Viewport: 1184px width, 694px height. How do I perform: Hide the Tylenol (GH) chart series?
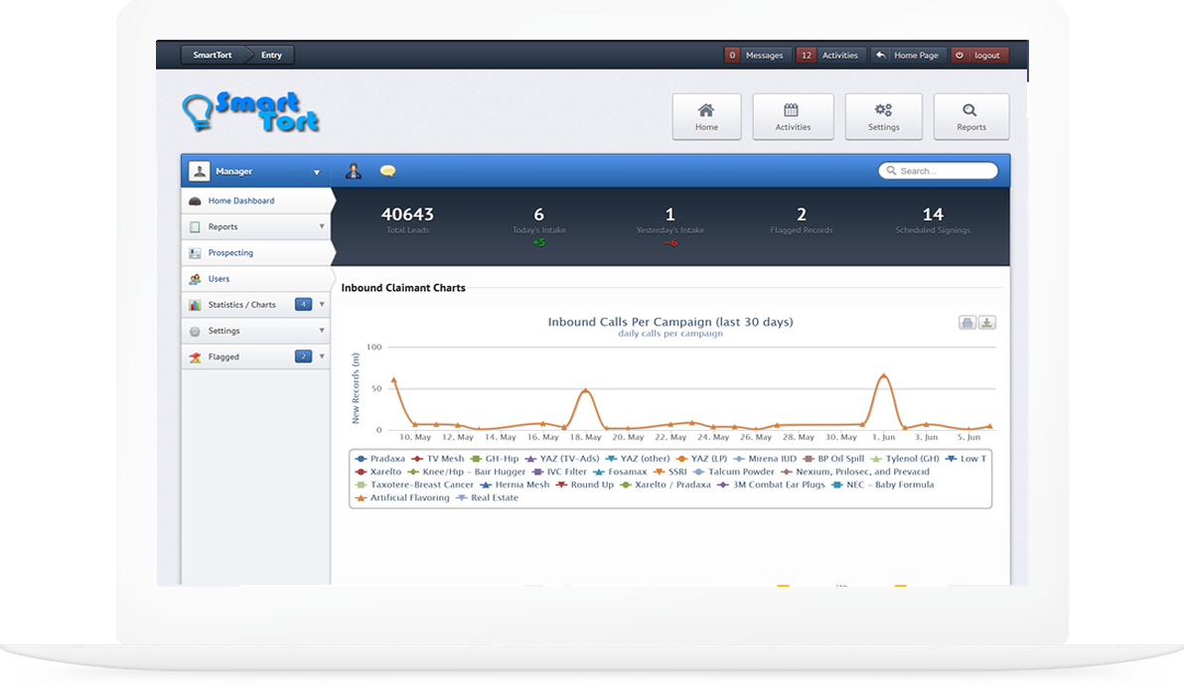click(905, 459)
